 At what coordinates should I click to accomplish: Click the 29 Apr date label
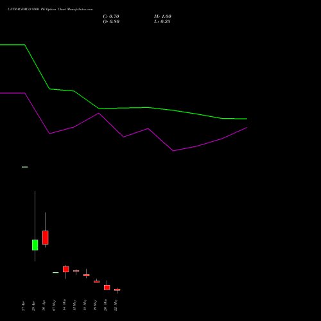click(x=33, y=306)
